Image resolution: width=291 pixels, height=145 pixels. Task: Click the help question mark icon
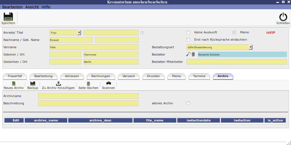(142, 33)
